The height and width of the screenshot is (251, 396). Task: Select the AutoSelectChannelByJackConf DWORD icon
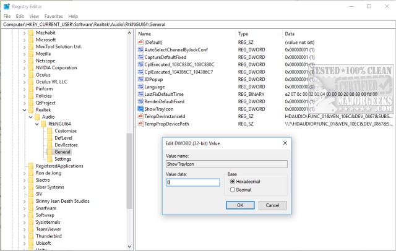pyautogui.click(x=140, y=49)
